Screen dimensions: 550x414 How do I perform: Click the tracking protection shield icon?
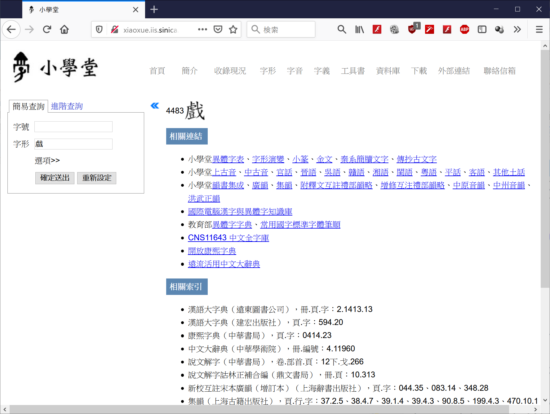[x=99, y=29]
